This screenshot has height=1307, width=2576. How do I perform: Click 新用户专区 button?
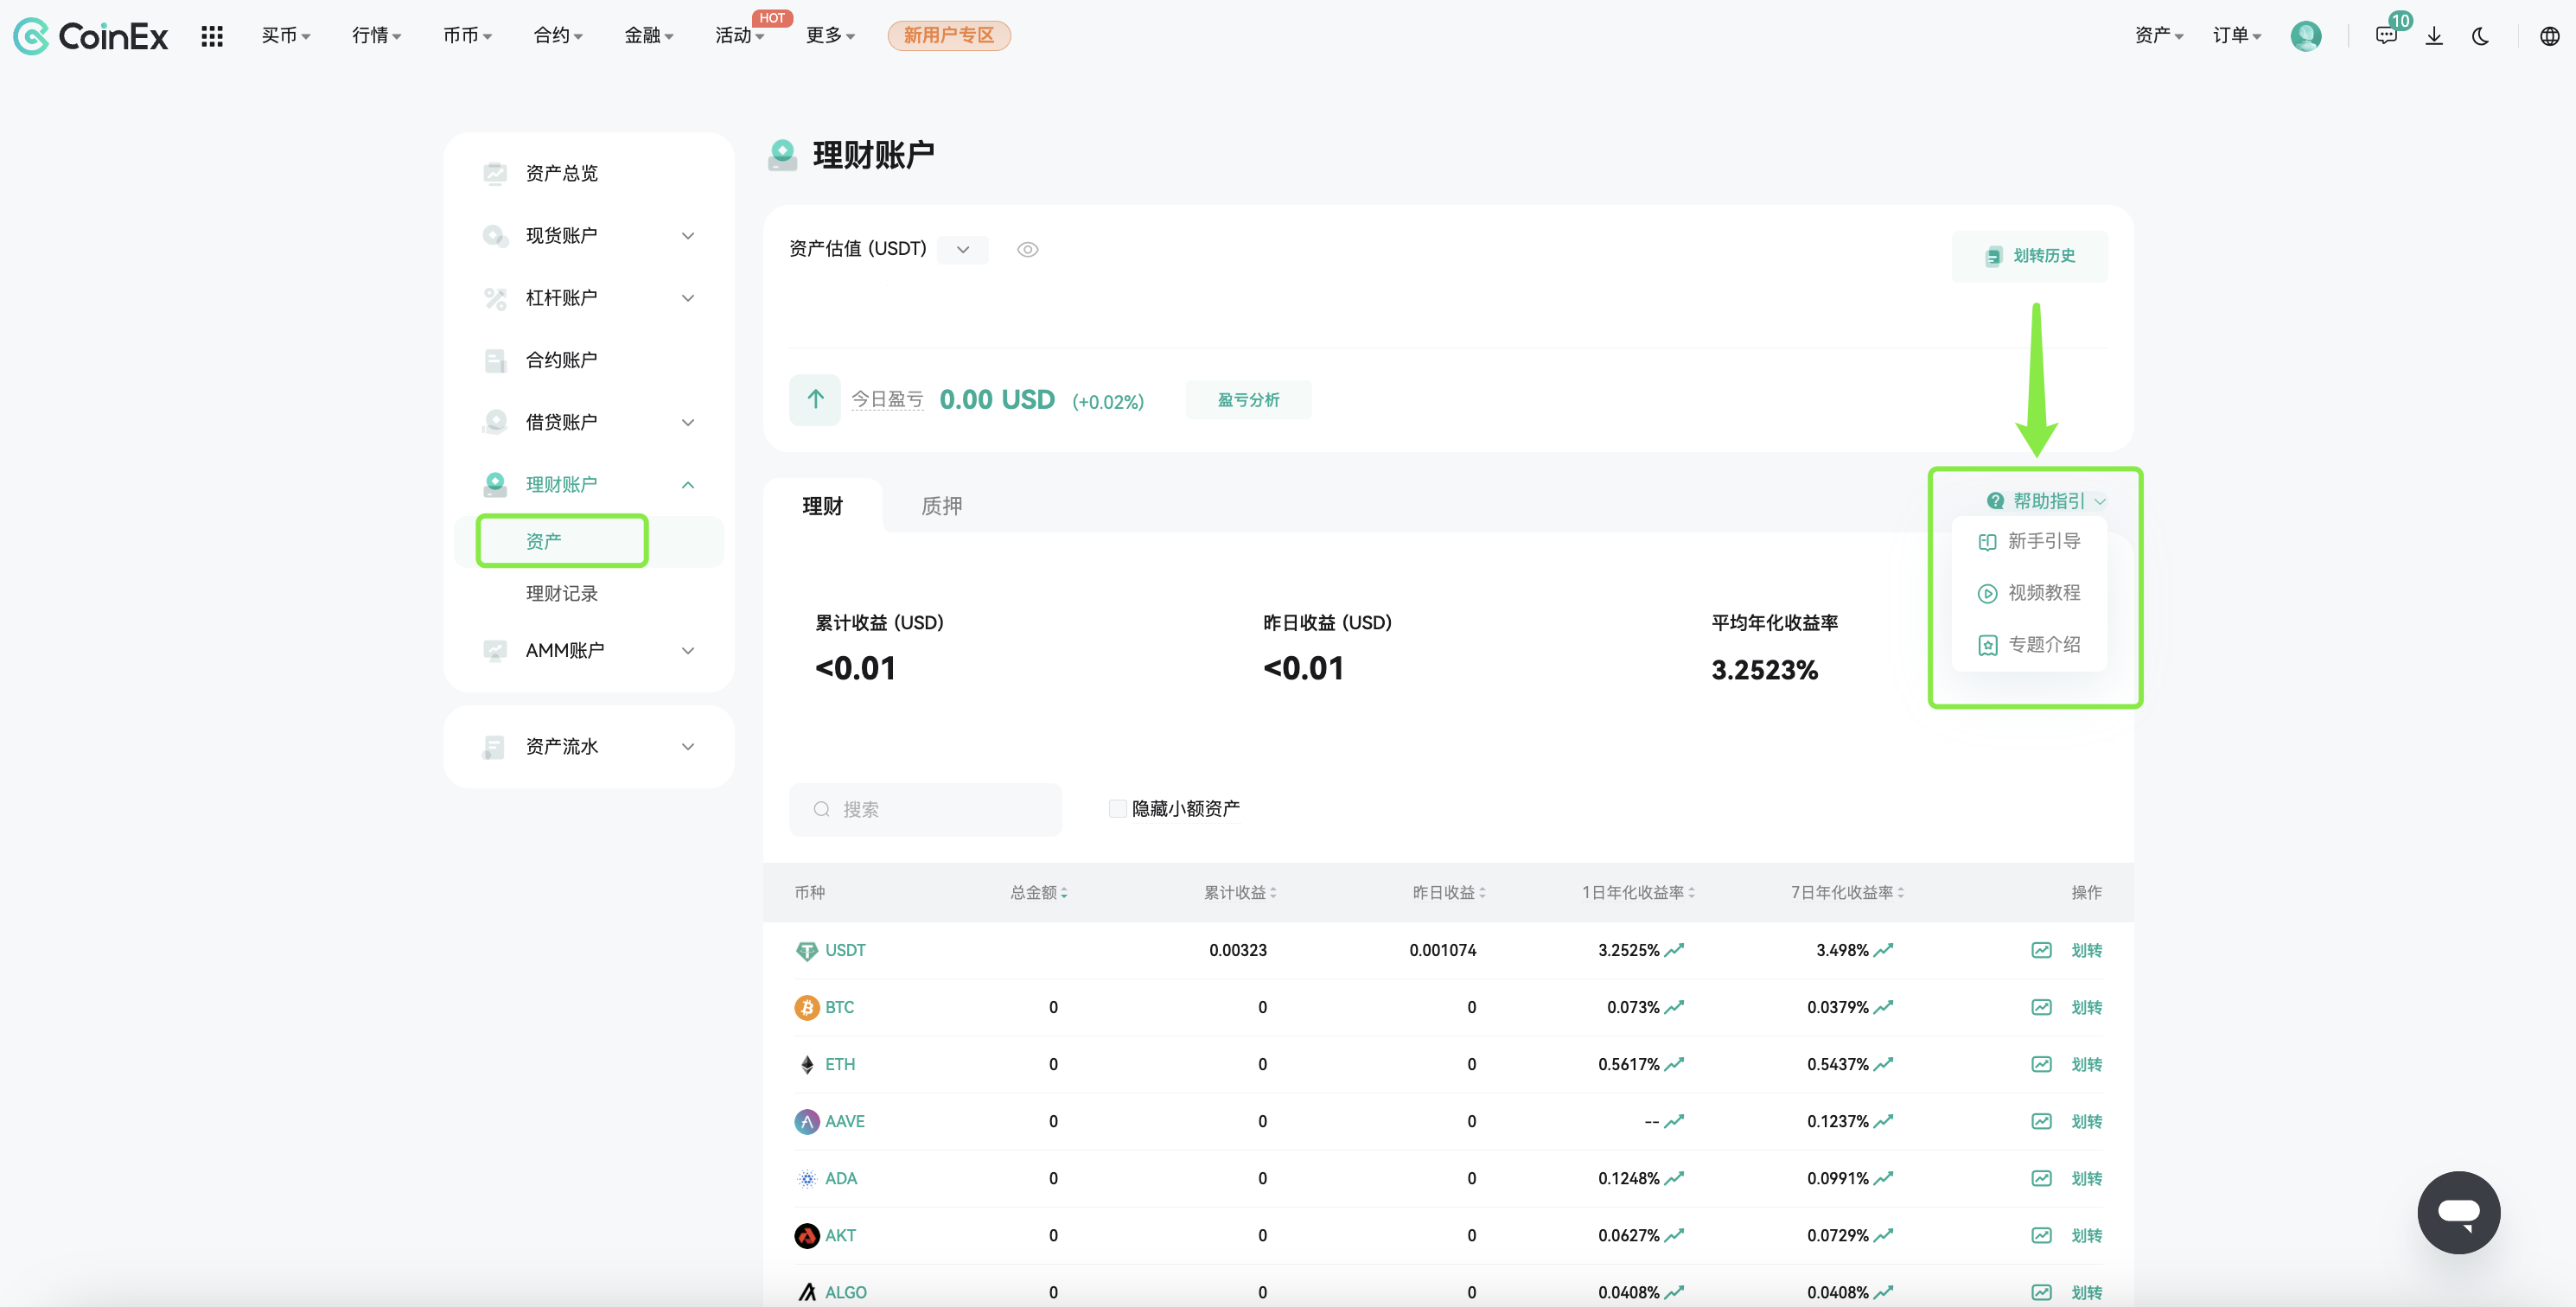(948, 36)
